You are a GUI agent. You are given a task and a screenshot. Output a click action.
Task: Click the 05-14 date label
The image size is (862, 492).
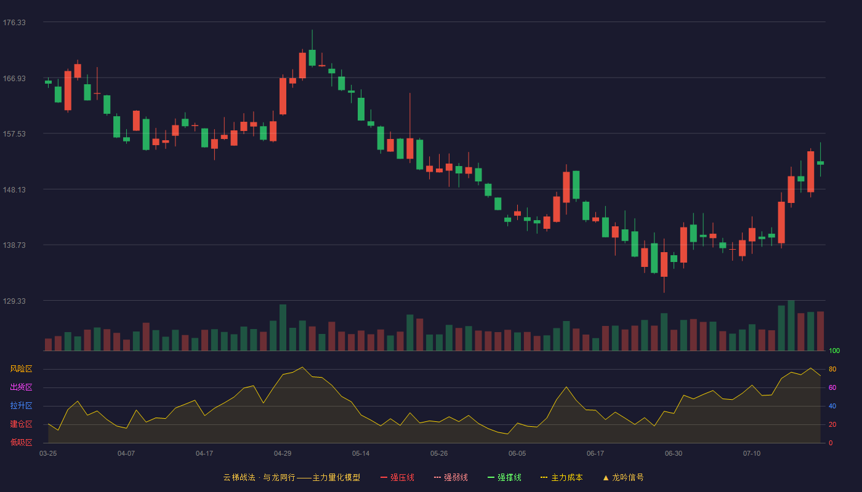tap(361, 453)
